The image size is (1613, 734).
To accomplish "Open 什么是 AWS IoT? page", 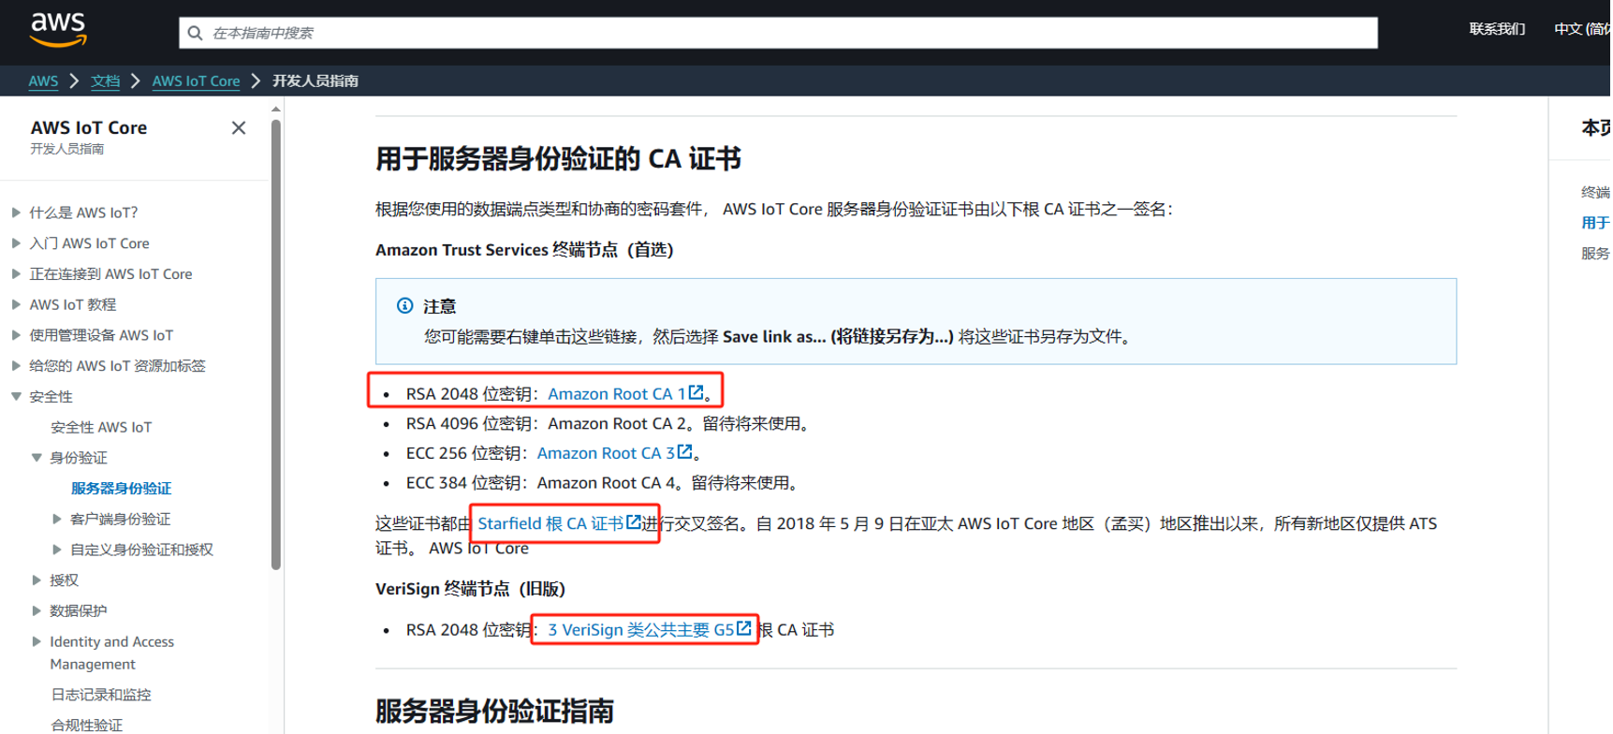I will tap(83, 213).
